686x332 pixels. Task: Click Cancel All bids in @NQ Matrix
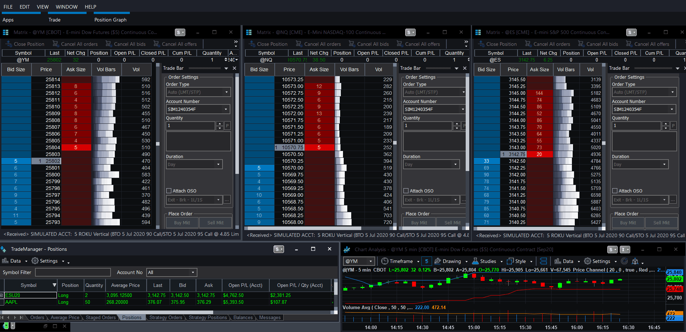click(x=368, y=44)
